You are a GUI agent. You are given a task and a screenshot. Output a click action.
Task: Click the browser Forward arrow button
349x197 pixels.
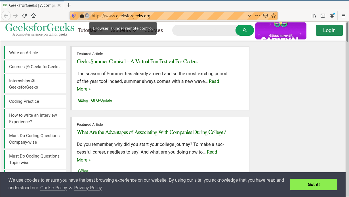(15, 16)
